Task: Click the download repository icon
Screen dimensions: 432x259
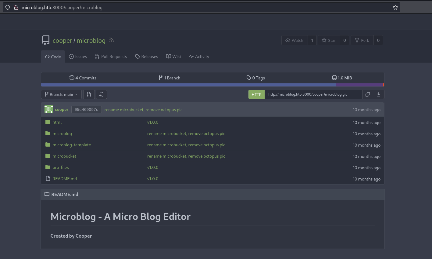Action: [379, 94]
